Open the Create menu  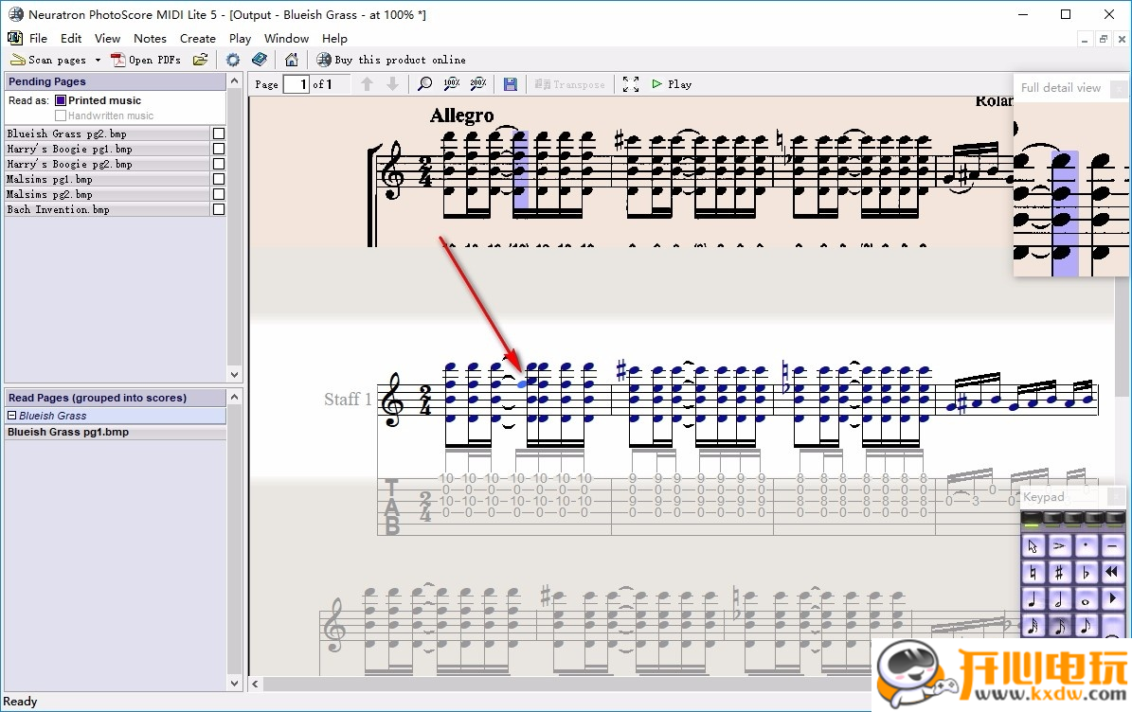point(197,39)
